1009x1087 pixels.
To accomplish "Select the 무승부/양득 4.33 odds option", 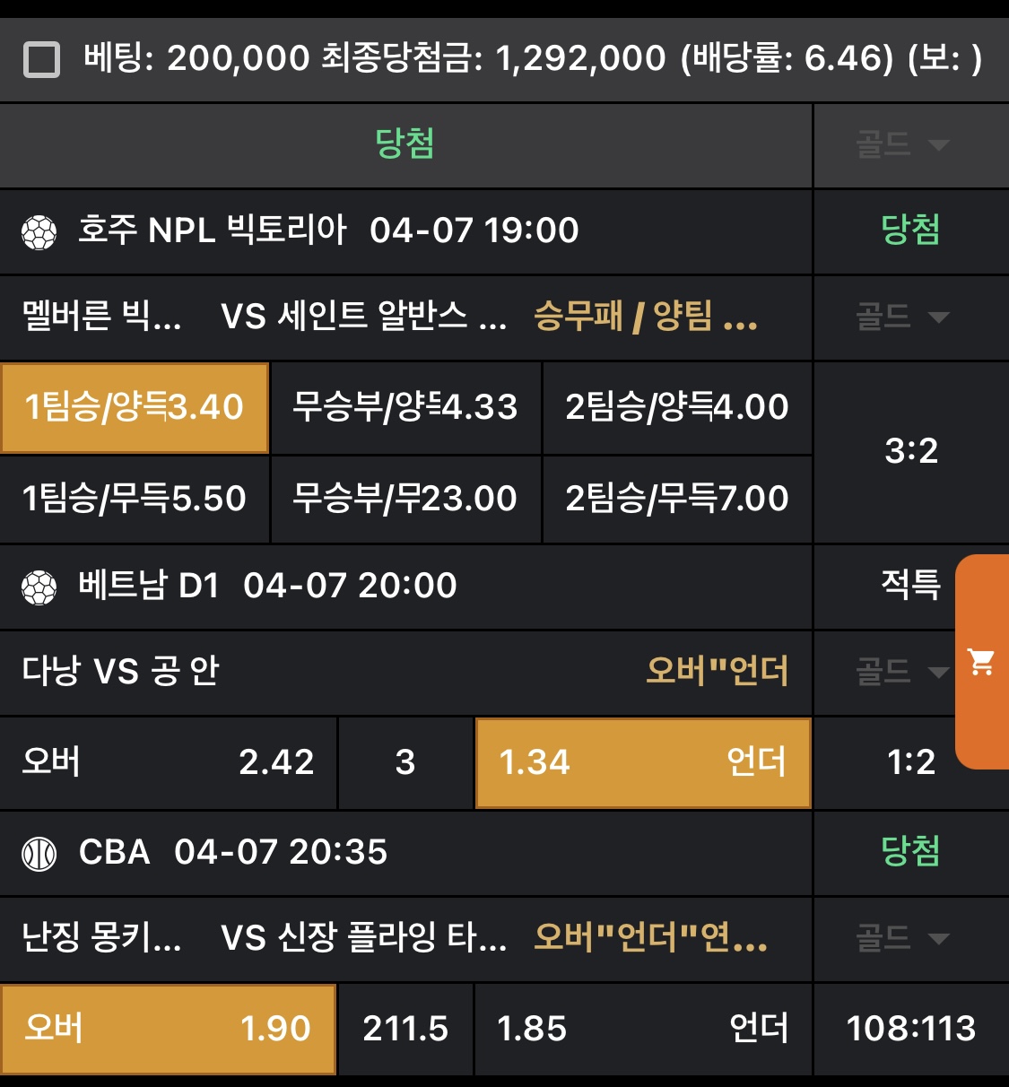I will coord(405,408).
